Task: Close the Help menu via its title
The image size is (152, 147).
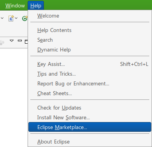Action: 36,5
